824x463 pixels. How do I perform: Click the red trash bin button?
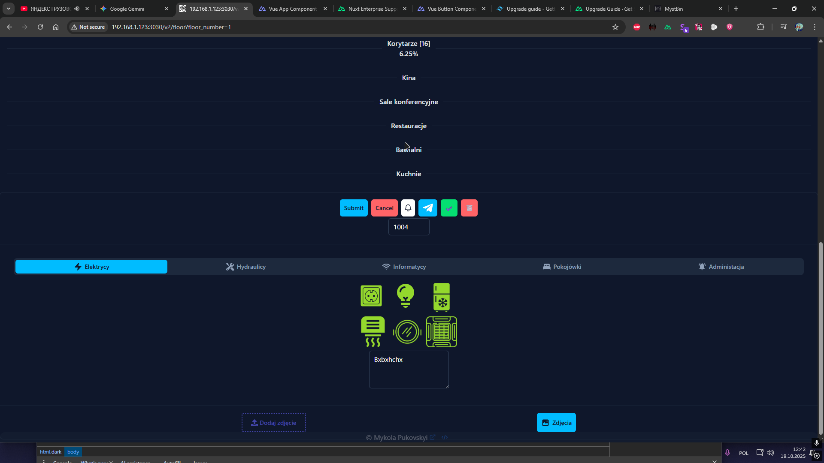click(x=469, y=208)
